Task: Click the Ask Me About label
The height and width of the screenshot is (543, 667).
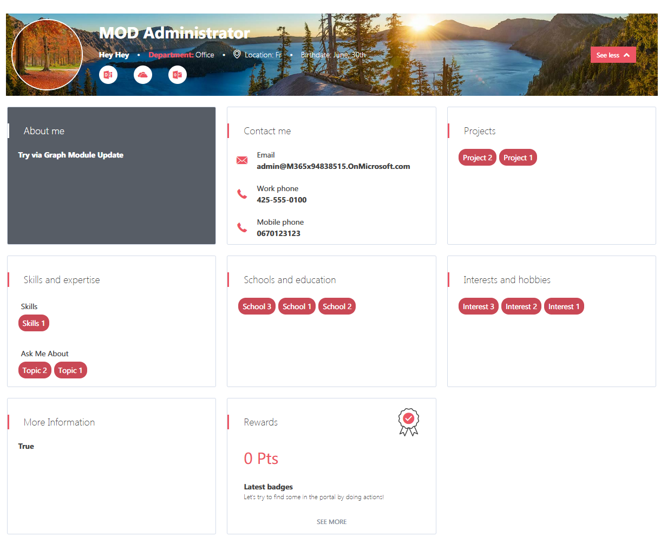Action: click(45, 354)
